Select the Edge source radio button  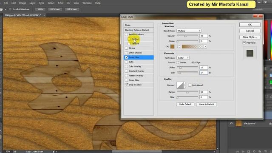(x=193, y=62)
